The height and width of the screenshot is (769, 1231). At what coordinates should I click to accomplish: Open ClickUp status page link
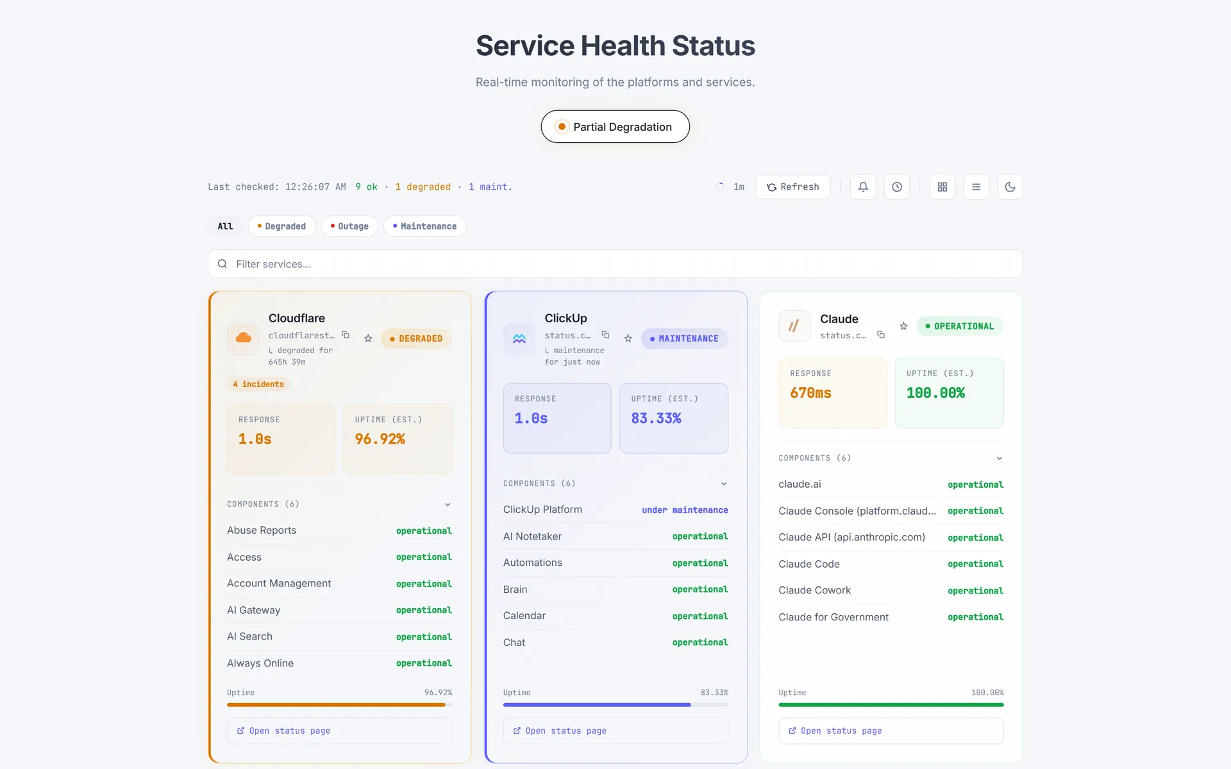[x=615, y=731]
